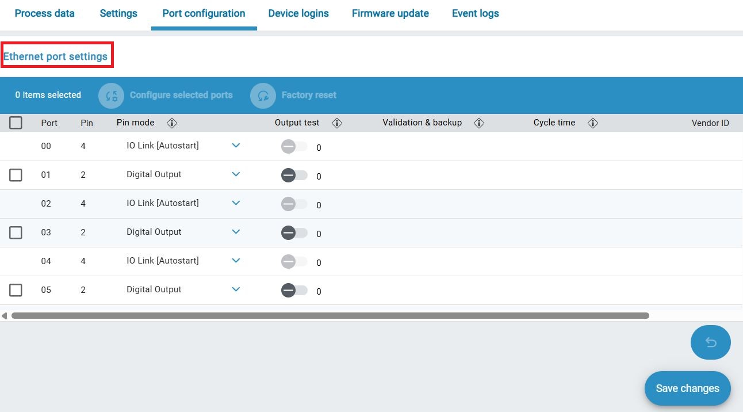Toggle output test switch for port 03

[x=294, y=233]
